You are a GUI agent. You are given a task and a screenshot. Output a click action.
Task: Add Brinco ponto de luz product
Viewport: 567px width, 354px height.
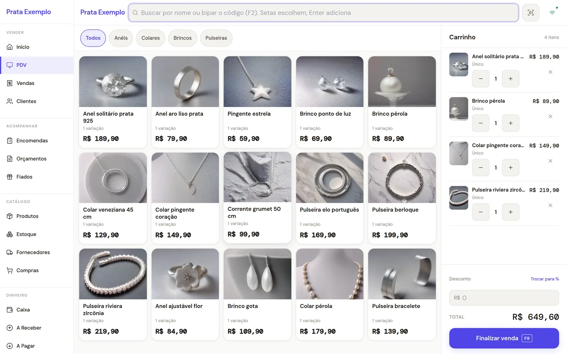click(x=330, y=102)
